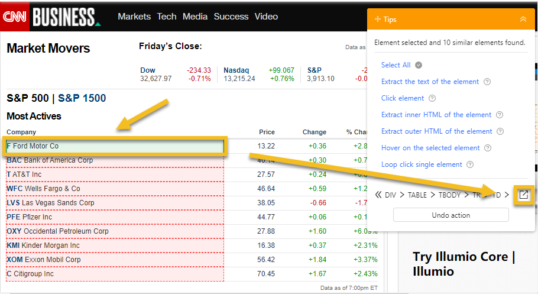Click the CNN logo icon

[14, 16]
